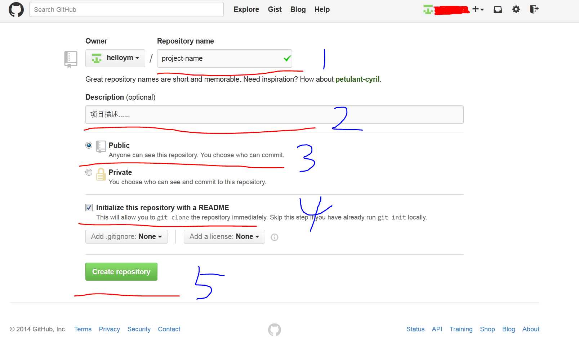This screenshot has height=349, width=579.
Task: Select the Private radio button
Action: click(89, 172)
